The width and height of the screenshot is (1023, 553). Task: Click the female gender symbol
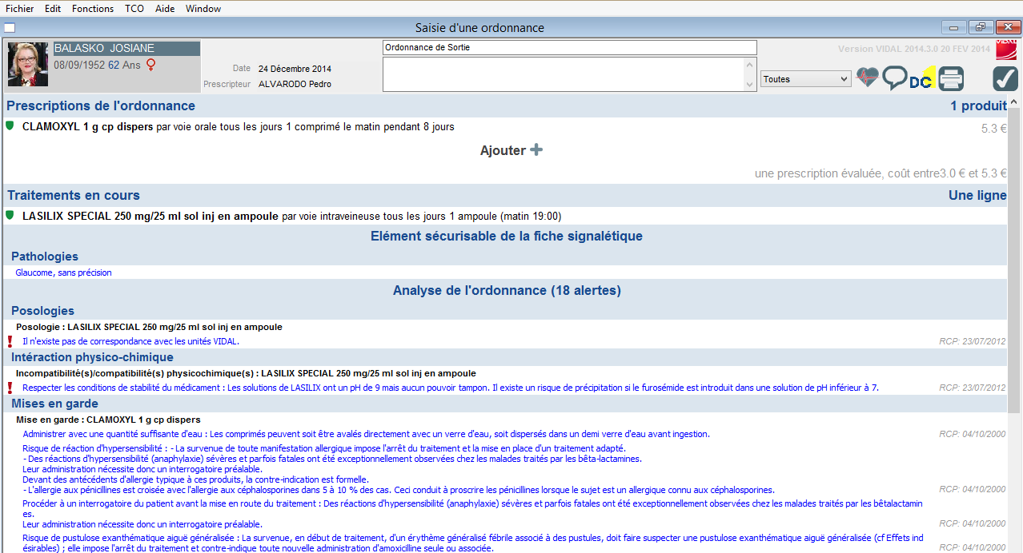pyautogui.click(x=150, y=64)
